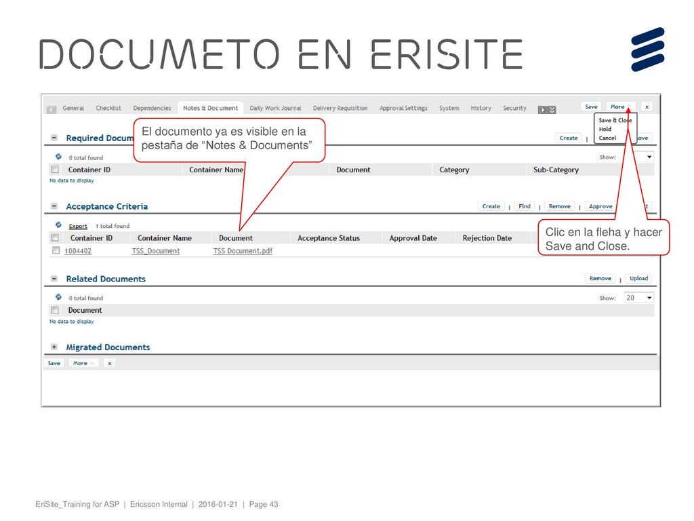Select all Acceptance Criteria header checkbox
694x521 pixels.
pyautogui.click(x=55, y=237)
